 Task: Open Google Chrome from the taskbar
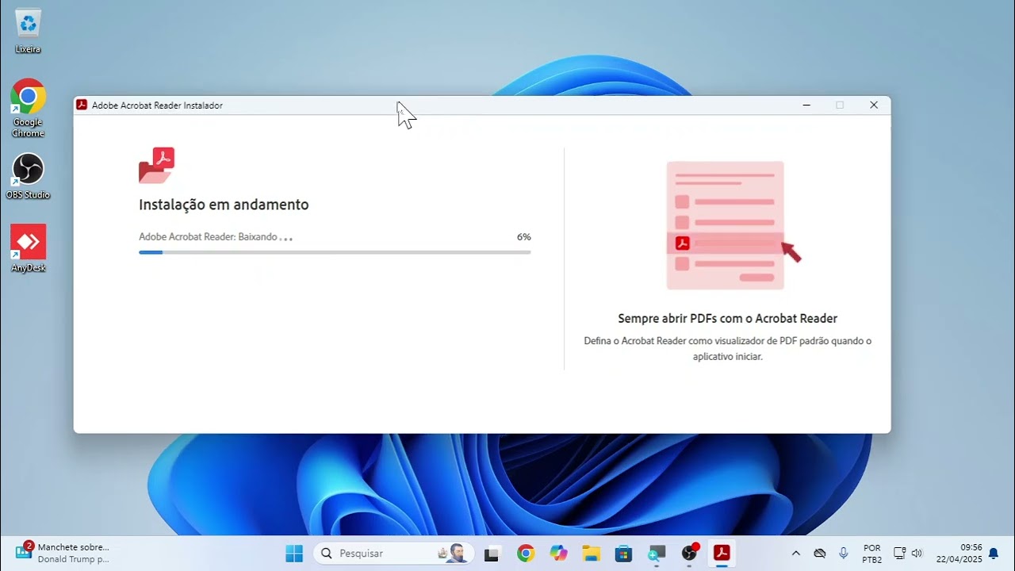coord(526,554)
